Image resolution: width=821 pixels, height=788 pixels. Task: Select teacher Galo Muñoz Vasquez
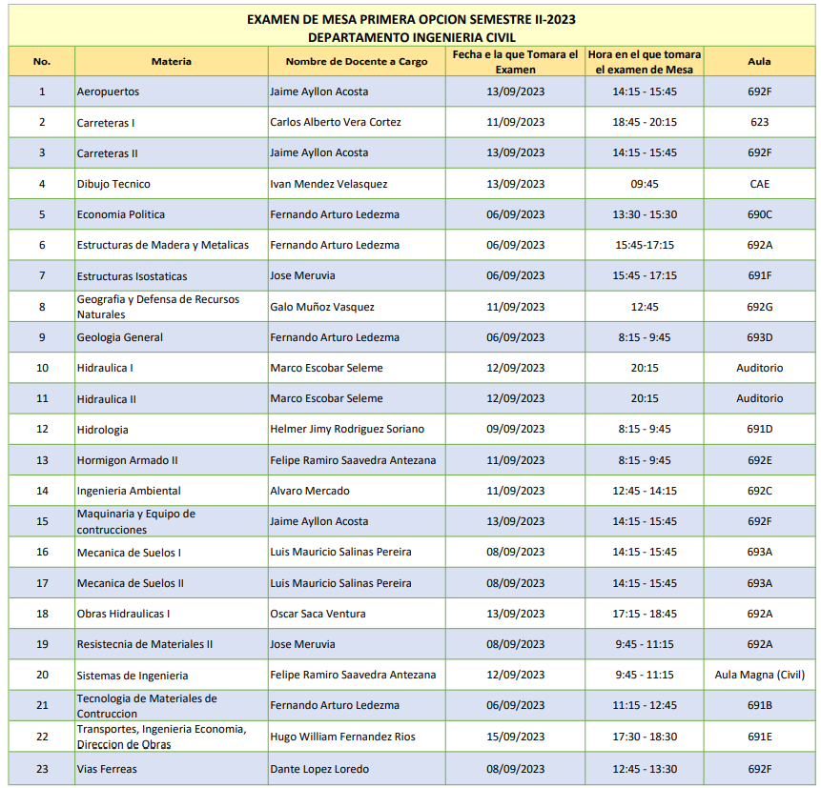pos(322,307)
